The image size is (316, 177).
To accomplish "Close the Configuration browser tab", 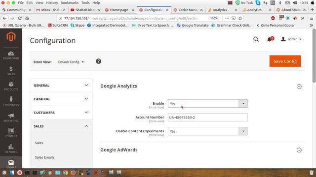I will click(x=167, y=10).
